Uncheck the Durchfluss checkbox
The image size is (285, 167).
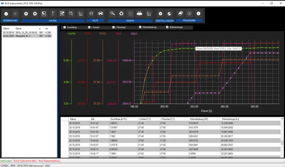coord(64,27)
